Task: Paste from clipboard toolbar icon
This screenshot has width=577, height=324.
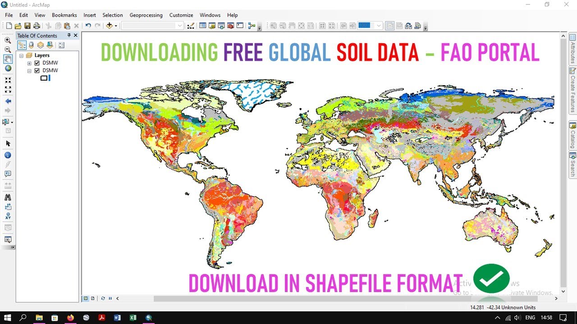Action: (x=67, y=26)
